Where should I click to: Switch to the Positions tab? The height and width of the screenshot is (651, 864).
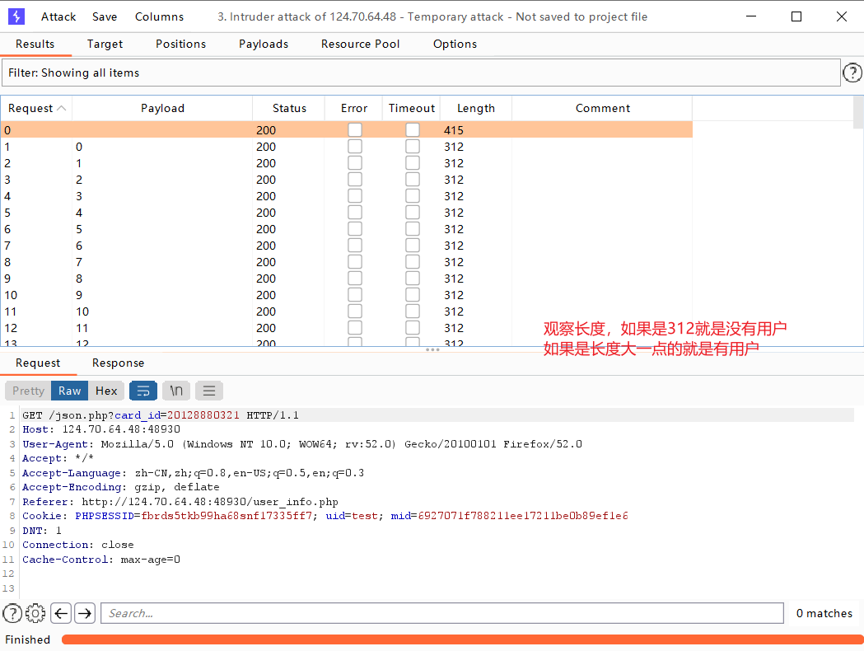(180, 44)
